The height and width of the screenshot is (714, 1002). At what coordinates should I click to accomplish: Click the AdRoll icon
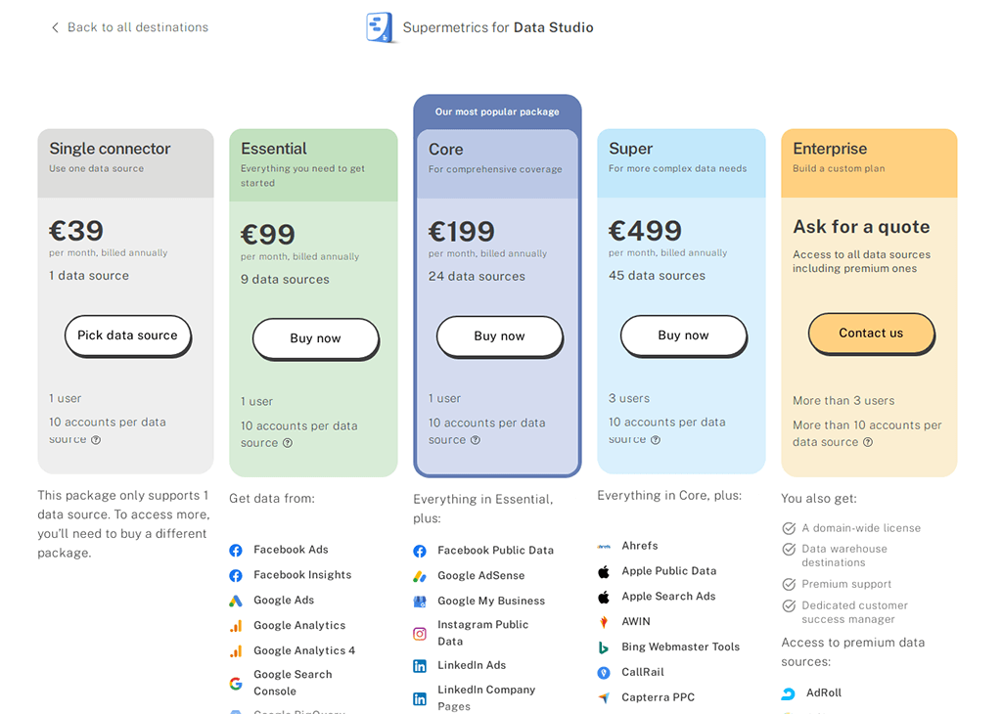(789, 693)
